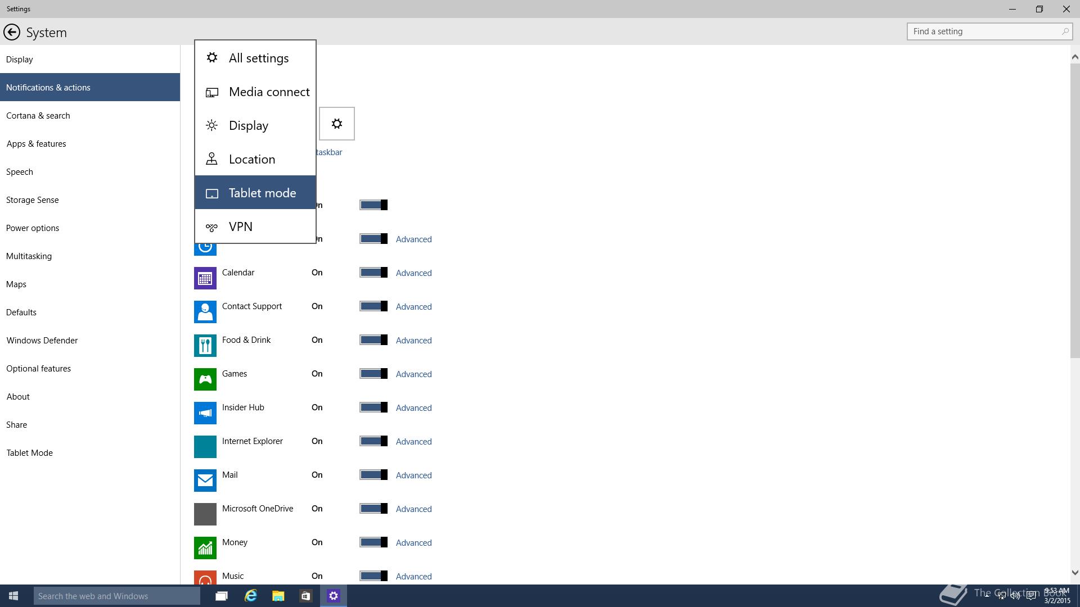1080x607 pixels.
Task: Click the Food & Drink app icon
Action: pos(205,346)
